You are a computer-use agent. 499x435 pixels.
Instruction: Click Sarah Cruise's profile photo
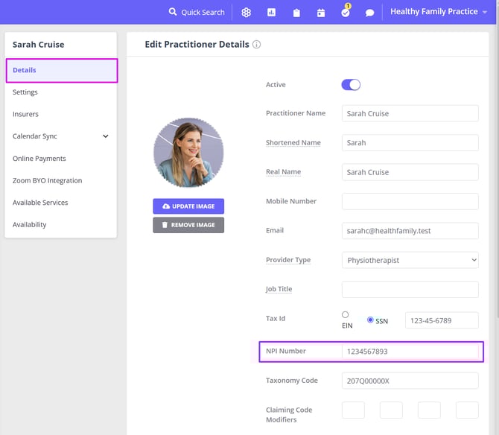(x=188, y=153)
